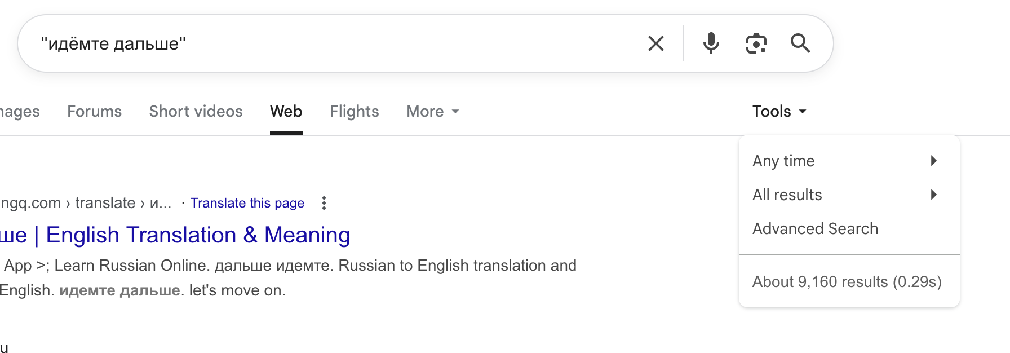Clear the search query with the X icon
Screen dimensions: 1010x353
click(655, 43)
